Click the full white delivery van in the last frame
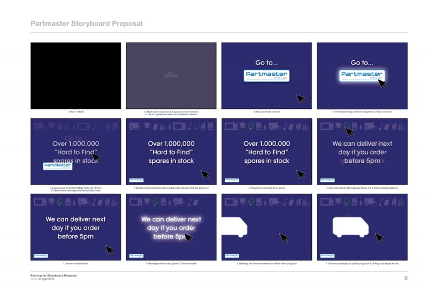The width and height of the screenshot is (428, 302). 350,227
